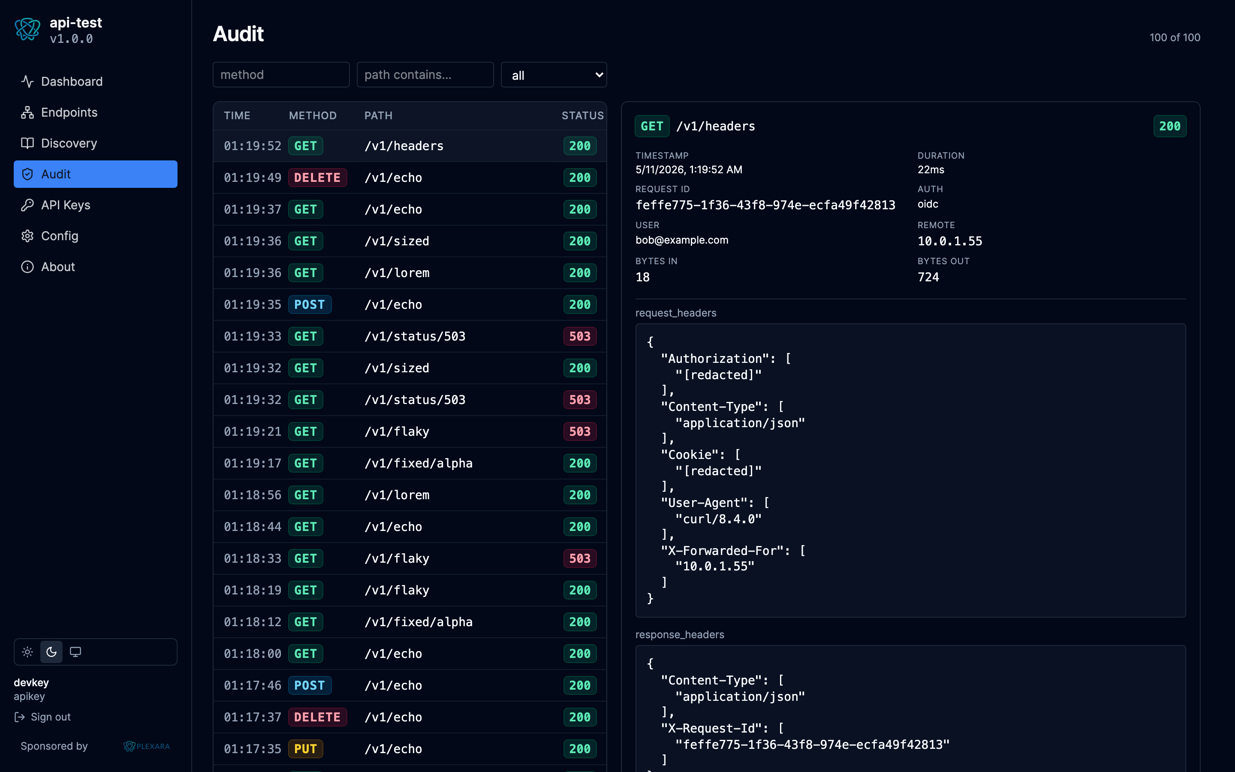Screen dimensions: 1235x772
Task: Open the 01:17:46 POST /v1/echo row
Action: tap(410, 685)
